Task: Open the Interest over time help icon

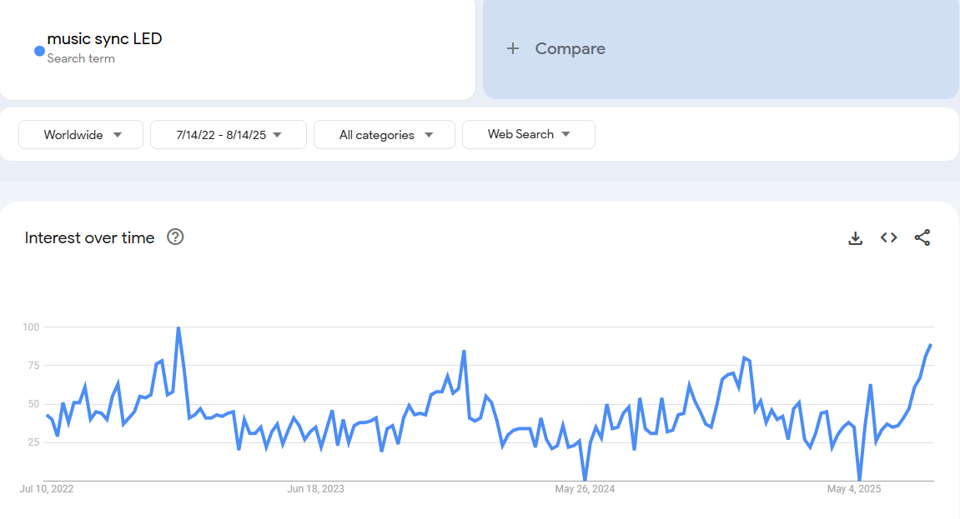Action: [x=175, y=237]
